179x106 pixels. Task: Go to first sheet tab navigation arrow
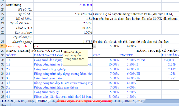tap(2, 101)
